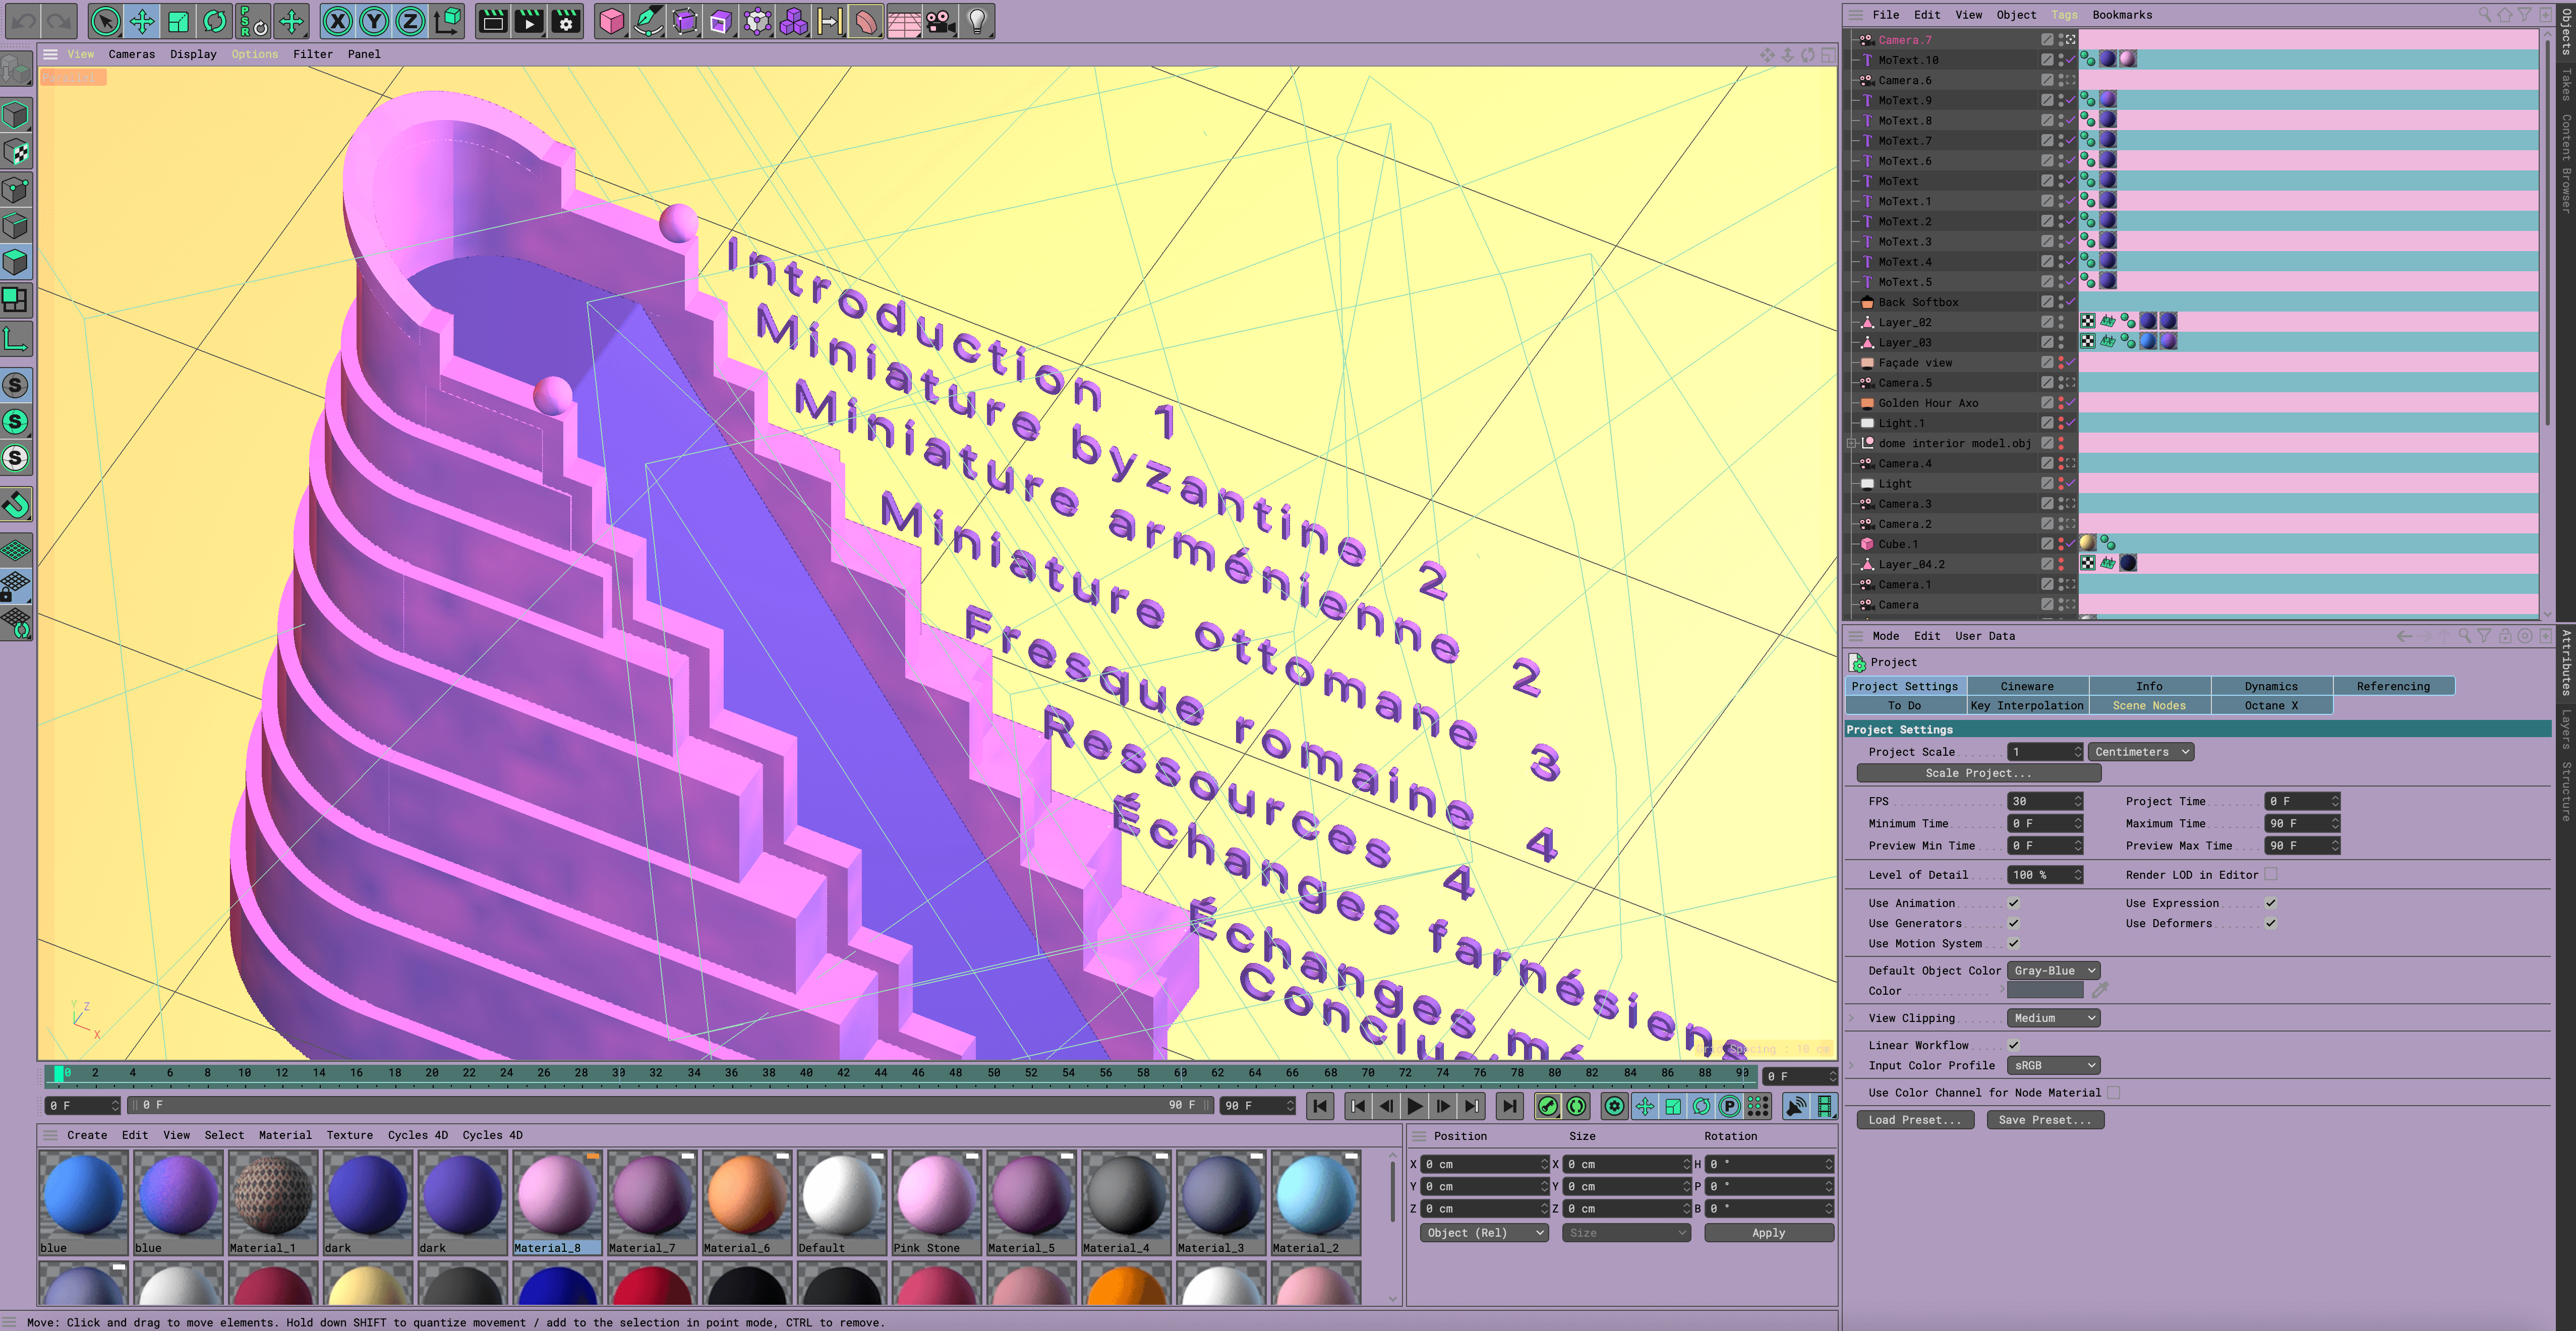The width and height of the screenshot is (2576, 1331).
Task: Change the Centimeters unit dropdown
Action: (x=2140, y=752)
